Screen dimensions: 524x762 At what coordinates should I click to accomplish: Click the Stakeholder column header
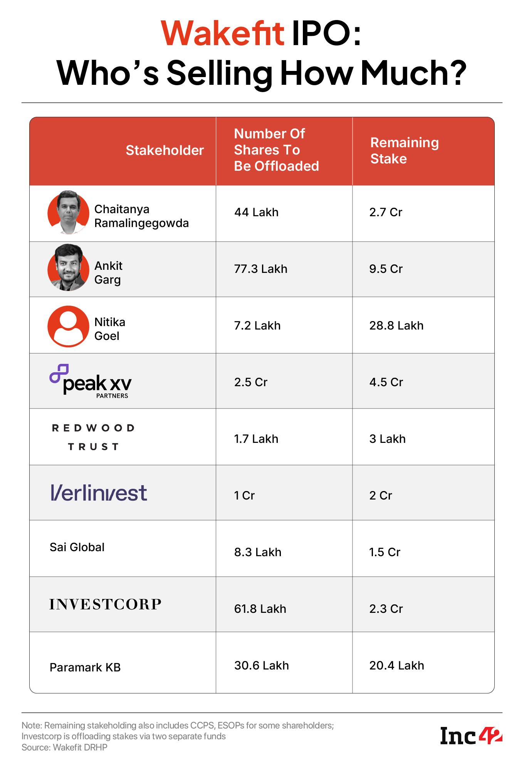165,150
